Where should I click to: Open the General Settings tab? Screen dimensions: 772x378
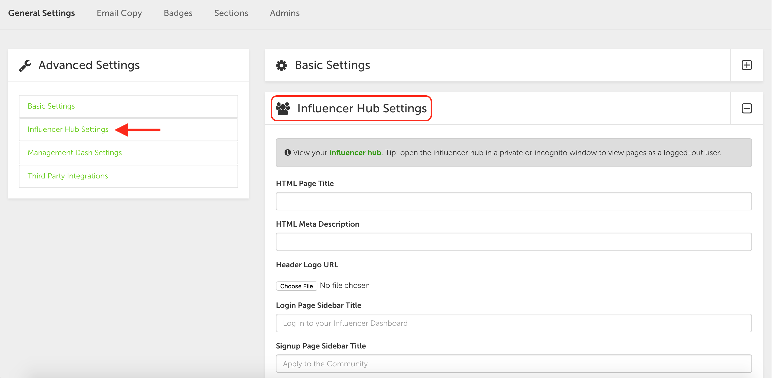(x=41, y=13)
